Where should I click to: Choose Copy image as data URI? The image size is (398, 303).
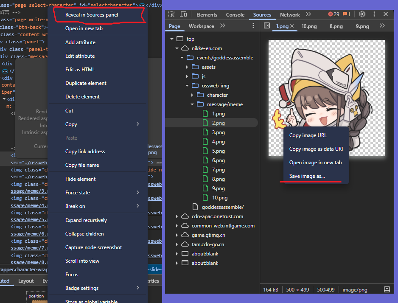click(x=316, y=149)
